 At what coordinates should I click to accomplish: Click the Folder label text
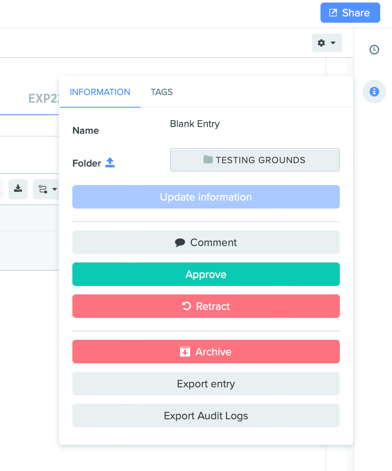87,163
